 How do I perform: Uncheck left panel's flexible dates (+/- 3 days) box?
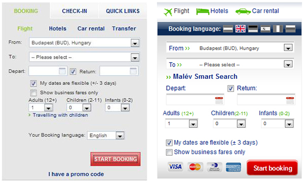[33, 83]
